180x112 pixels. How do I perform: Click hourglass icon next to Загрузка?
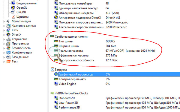tap(52, 70)
